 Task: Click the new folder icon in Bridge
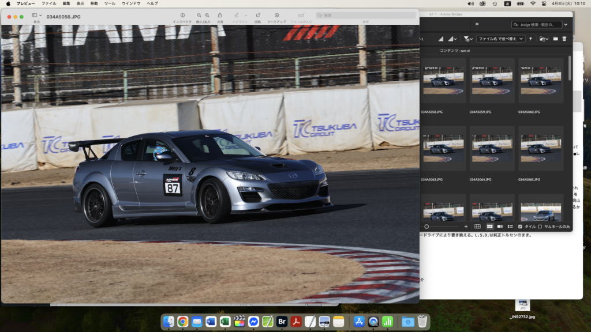tap(555, 39)
